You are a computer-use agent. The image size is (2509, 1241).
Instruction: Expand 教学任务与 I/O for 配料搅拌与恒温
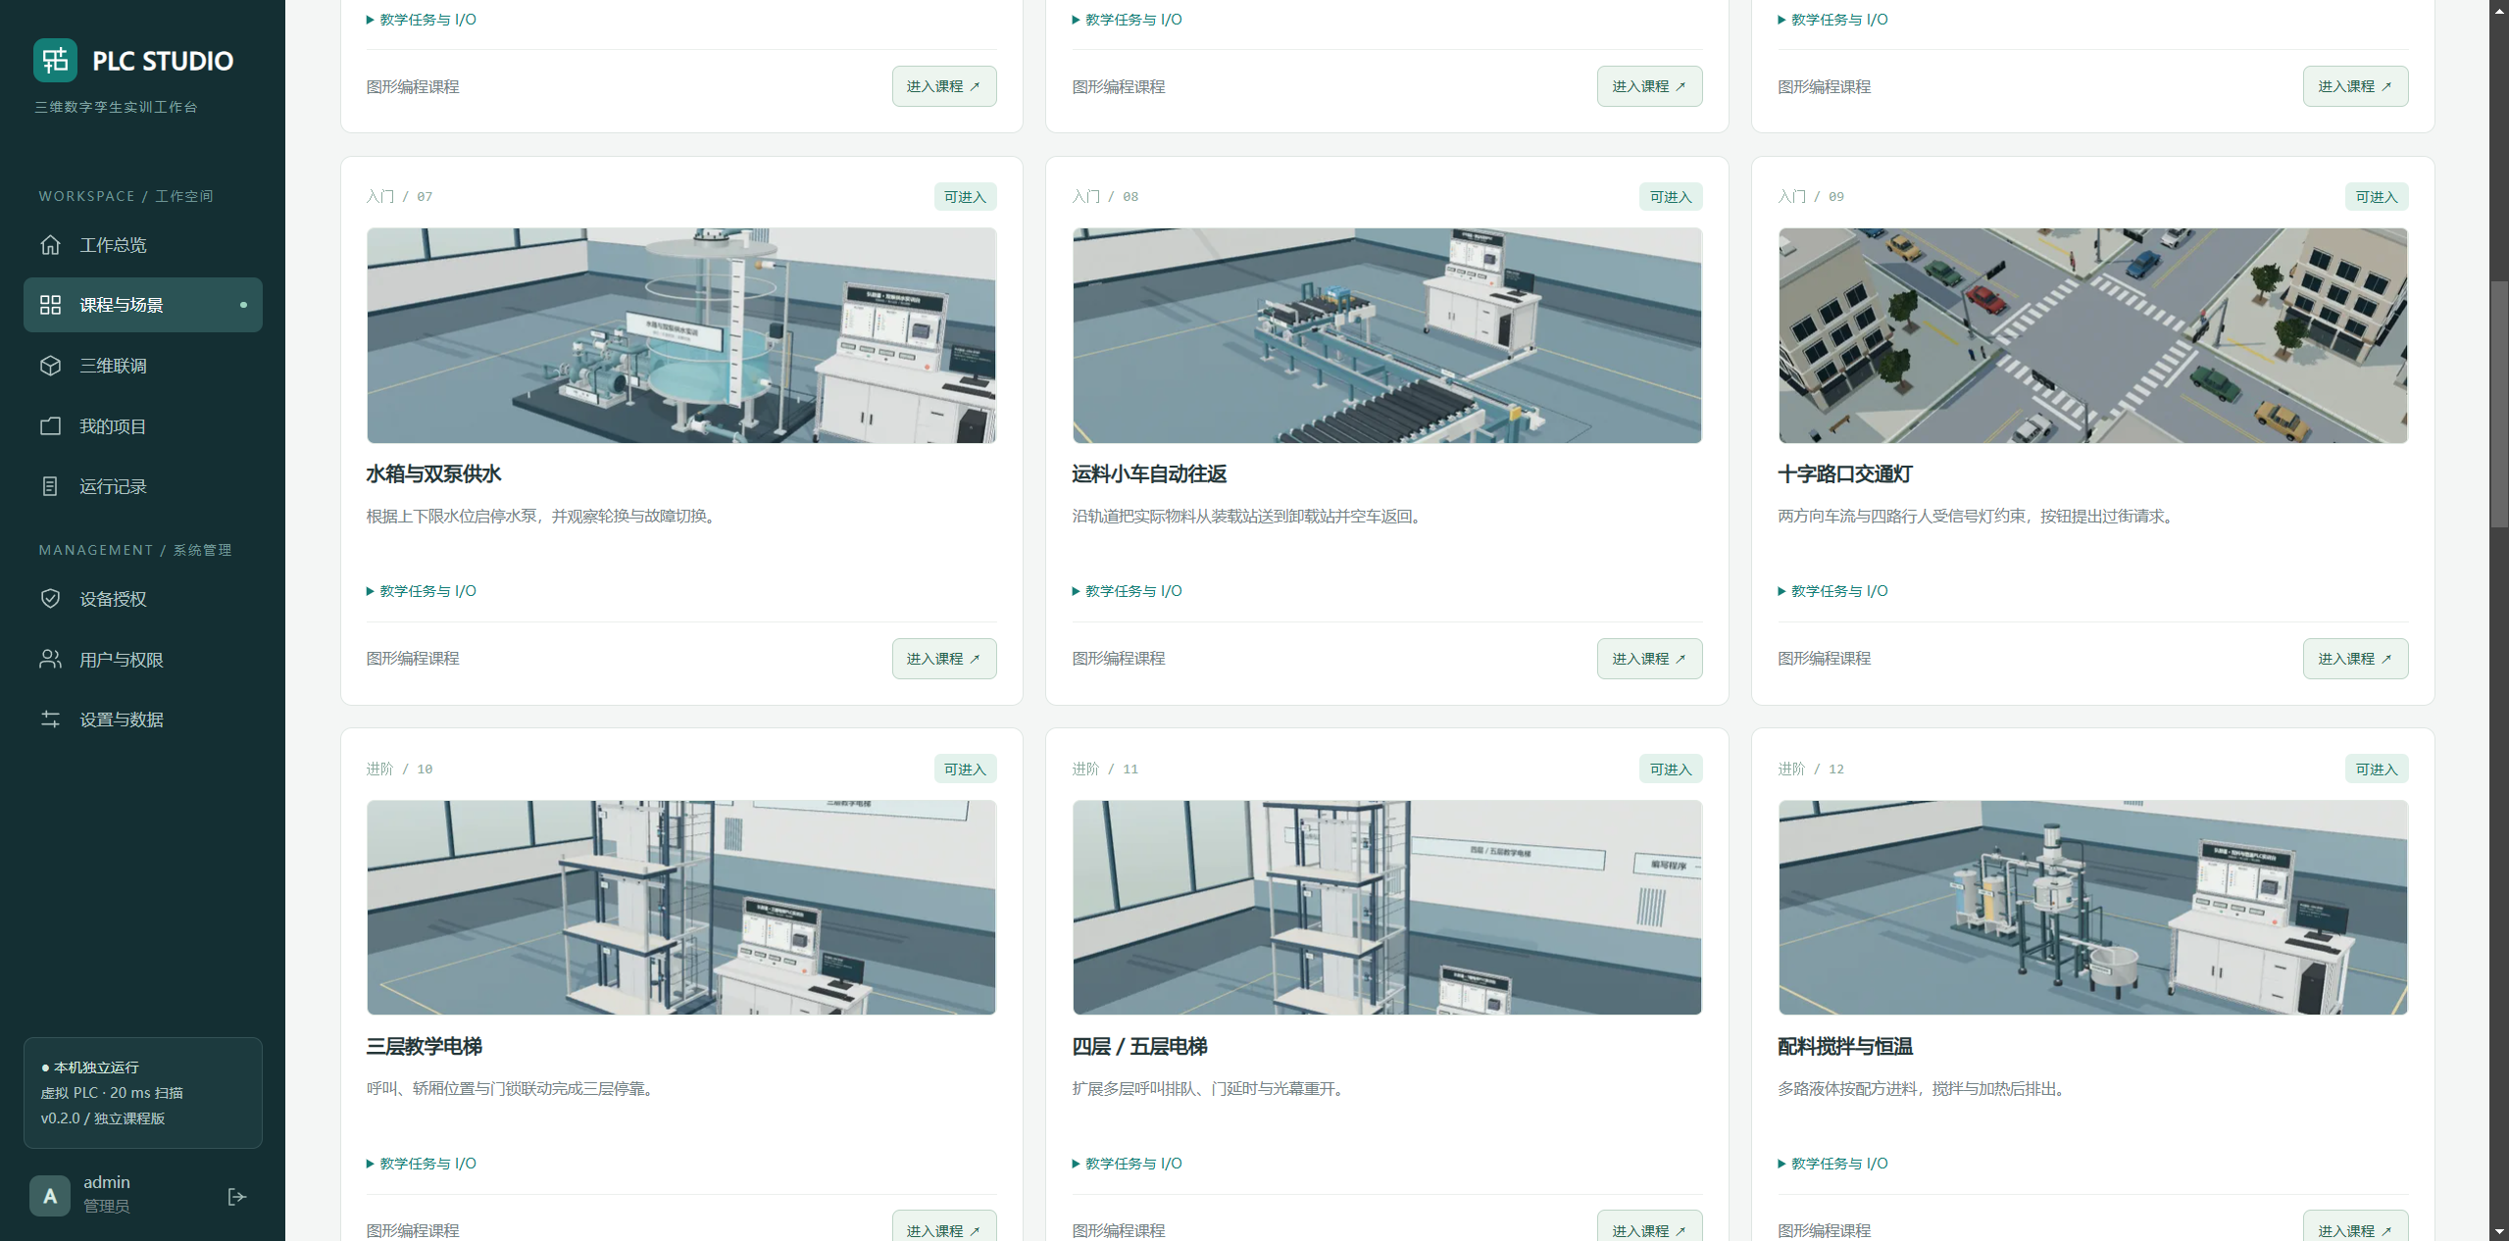tap(1833, 1164)
